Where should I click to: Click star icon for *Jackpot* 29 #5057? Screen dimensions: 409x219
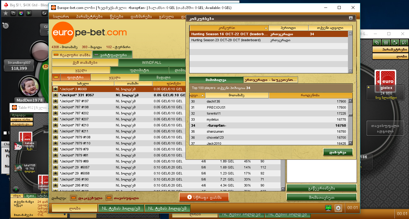click(x=55, y=167)
